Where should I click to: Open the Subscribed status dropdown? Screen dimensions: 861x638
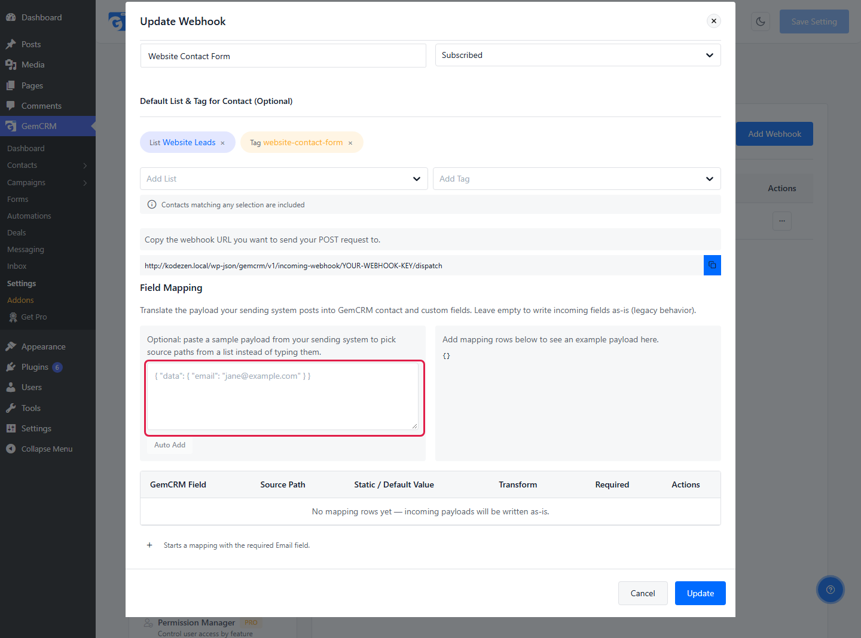tap(578, 55)
